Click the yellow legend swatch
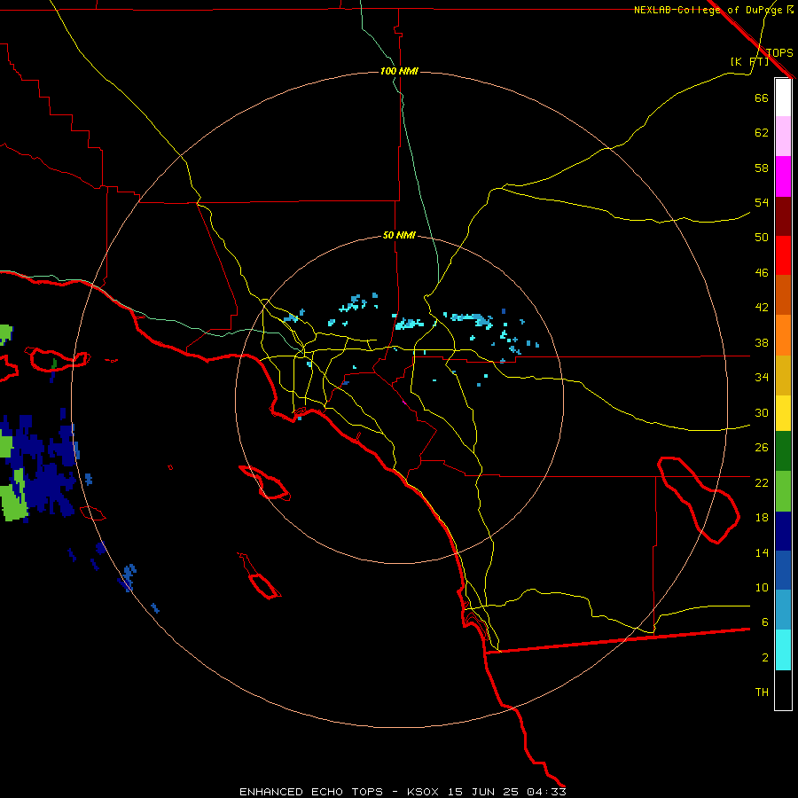Screen dimensions: 798x798 point(783,412)
